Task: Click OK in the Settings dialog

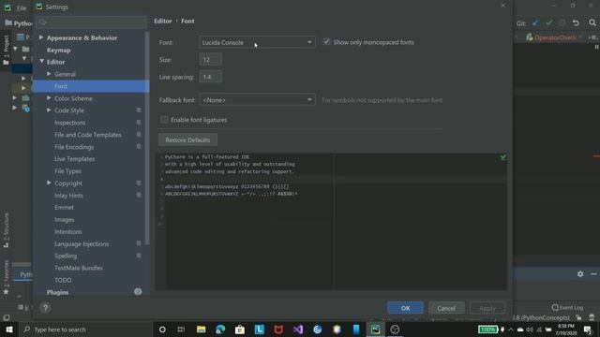Action: (x=405, y=308)
